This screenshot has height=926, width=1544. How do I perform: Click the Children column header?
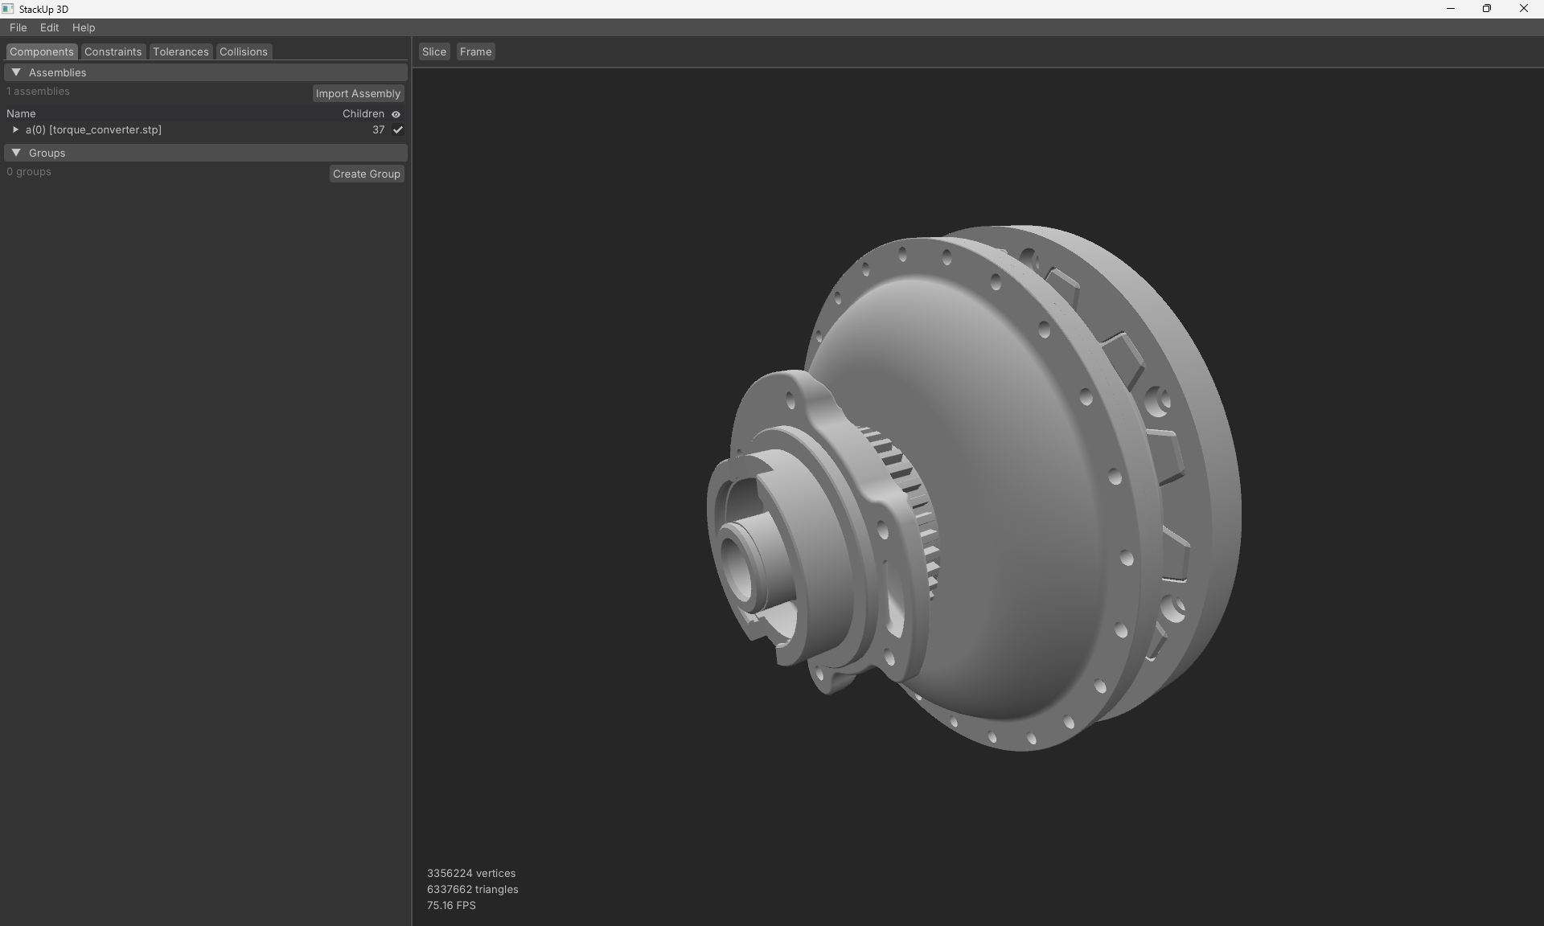coord(363,113)
